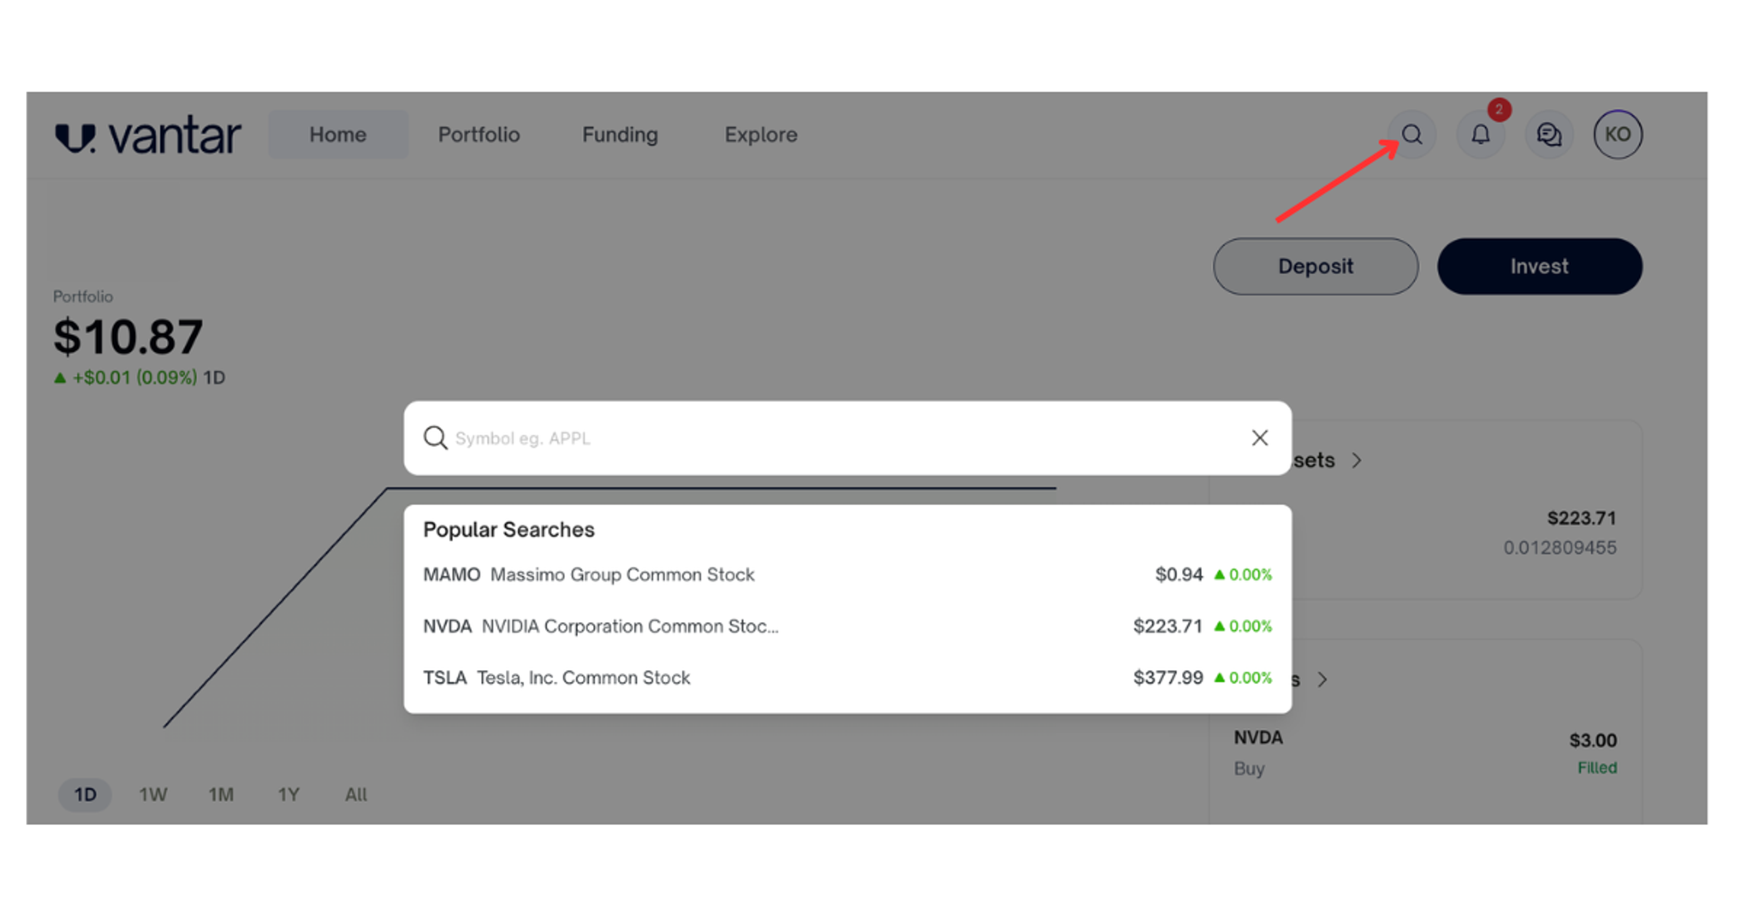Open the chat support icon
Screen dimensions: 1745x916
pyautogui.click(x=1549, y=134)
